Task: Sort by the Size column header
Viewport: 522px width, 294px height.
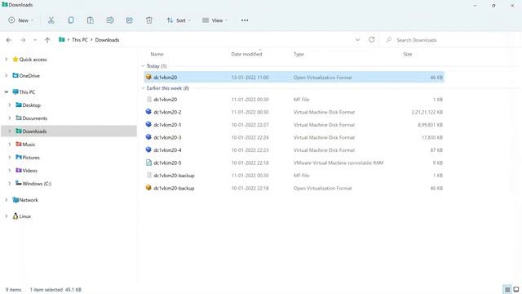Action: pyautogui.click(x=408, y=54)
